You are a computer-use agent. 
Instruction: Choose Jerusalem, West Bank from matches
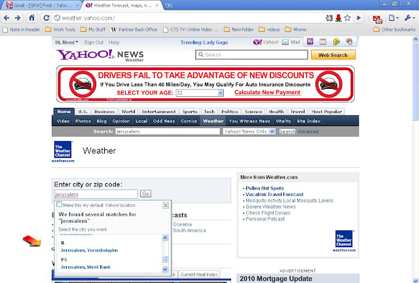(x=86, y=267)
